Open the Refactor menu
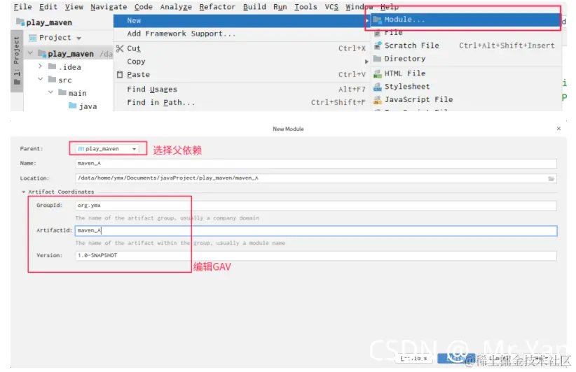 click(217, 6)
